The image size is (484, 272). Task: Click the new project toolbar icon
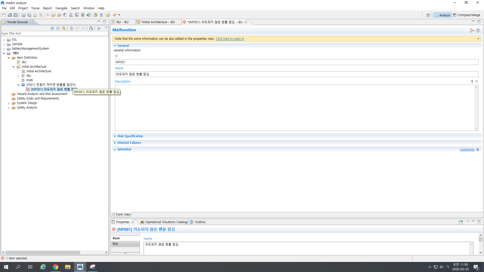pos(4,15)
